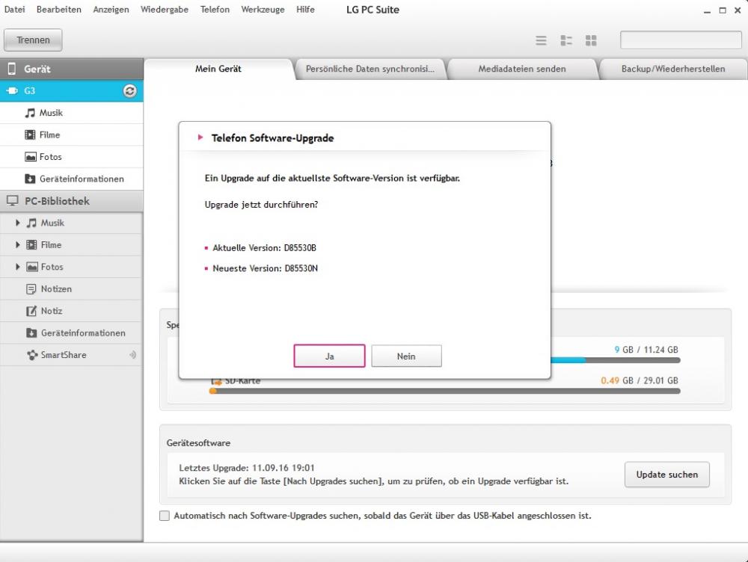Expand the Fotos library tree node
This screenshot has height=562, width=748.
coord(18,267)
